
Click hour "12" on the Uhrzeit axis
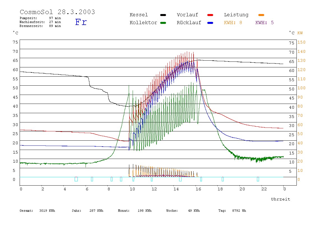[154, 189]
